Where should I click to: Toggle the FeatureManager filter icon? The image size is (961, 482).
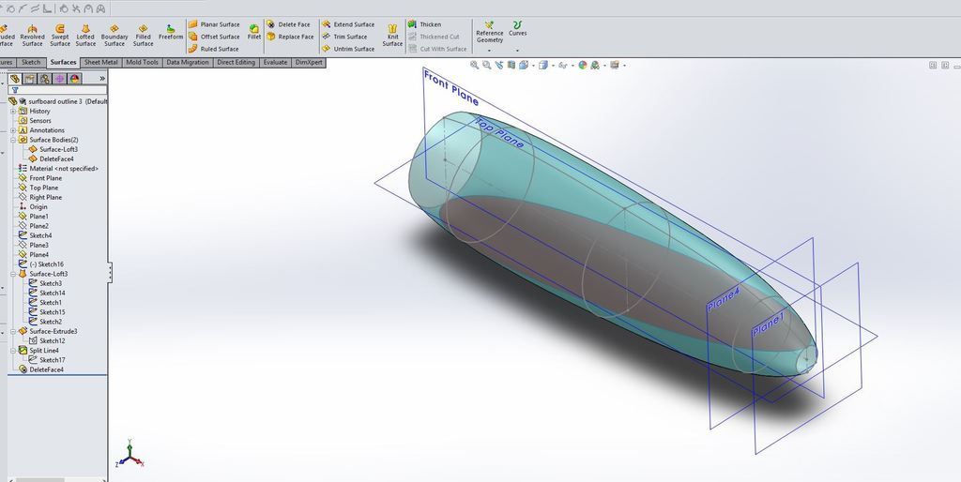click(x=14, y=90)
